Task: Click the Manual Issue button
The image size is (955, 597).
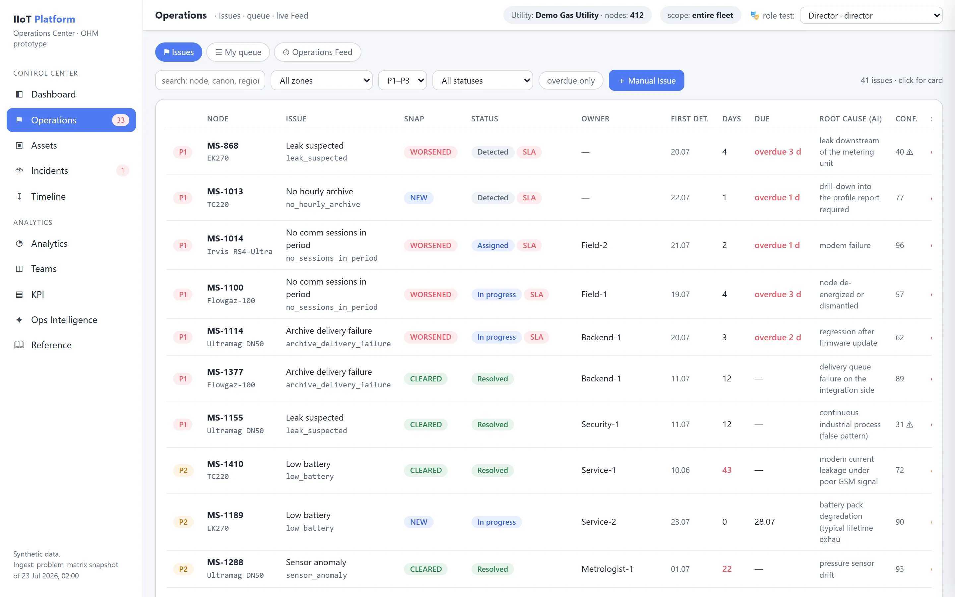Action: tap(646, 81)
